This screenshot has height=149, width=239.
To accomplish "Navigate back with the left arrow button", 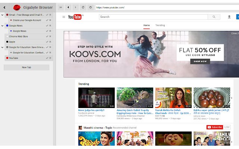I will click(x=68, y=7).
